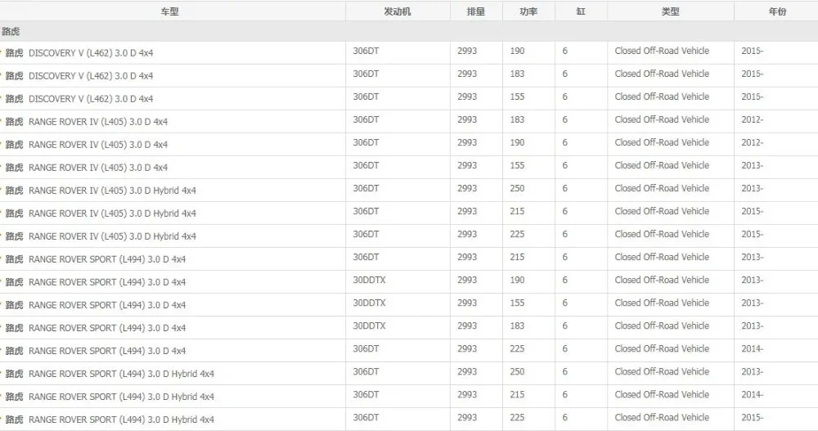Open RANGE ROVER IV Hybrid model with 215 power
Image resolution: width=818 pixels, height=431 pixels.
(x=112, y=213)
